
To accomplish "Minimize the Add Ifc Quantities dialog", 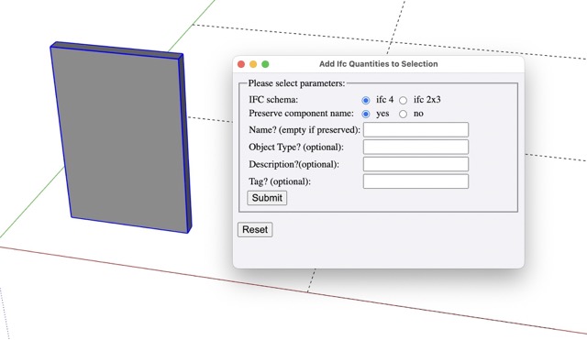I will click(x=253, y=64).
